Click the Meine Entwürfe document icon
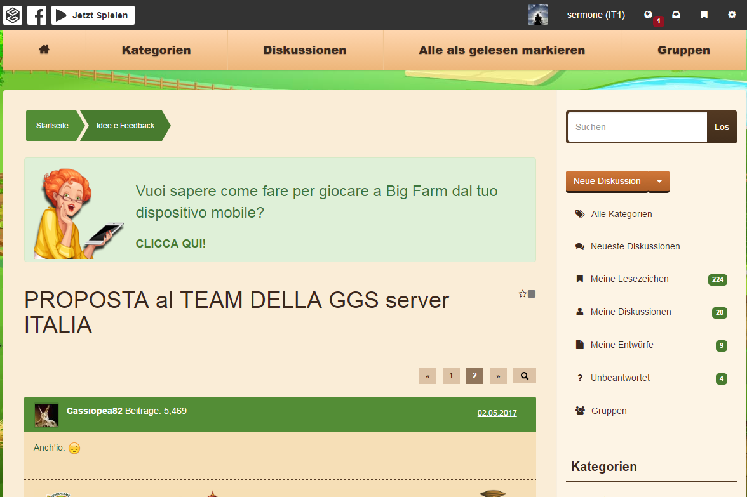This screenshot has height=497, width=747. (x=580, y=345)
